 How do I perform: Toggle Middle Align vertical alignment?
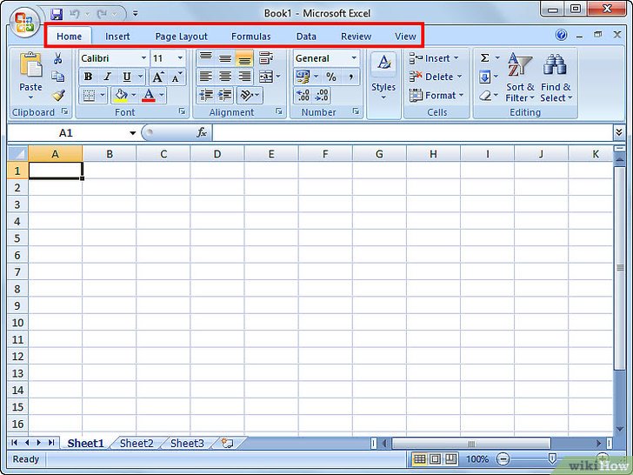coord(225,58)
